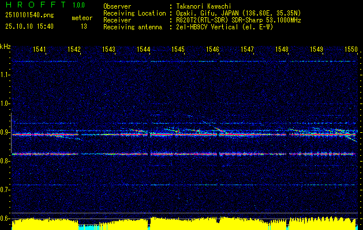This screenshot has height=230, width=363.
Task: Click the kHz axis unit label
Action: click(5, 47)
